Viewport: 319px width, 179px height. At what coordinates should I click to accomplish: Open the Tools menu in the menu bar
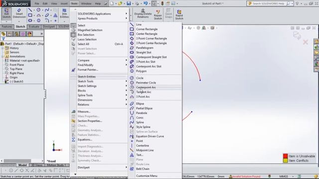click(74, 3)
